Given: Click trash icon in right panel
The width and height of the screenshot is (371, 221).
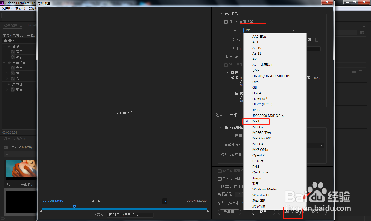Looking at the screenshot, I should (x=360, y=72).
